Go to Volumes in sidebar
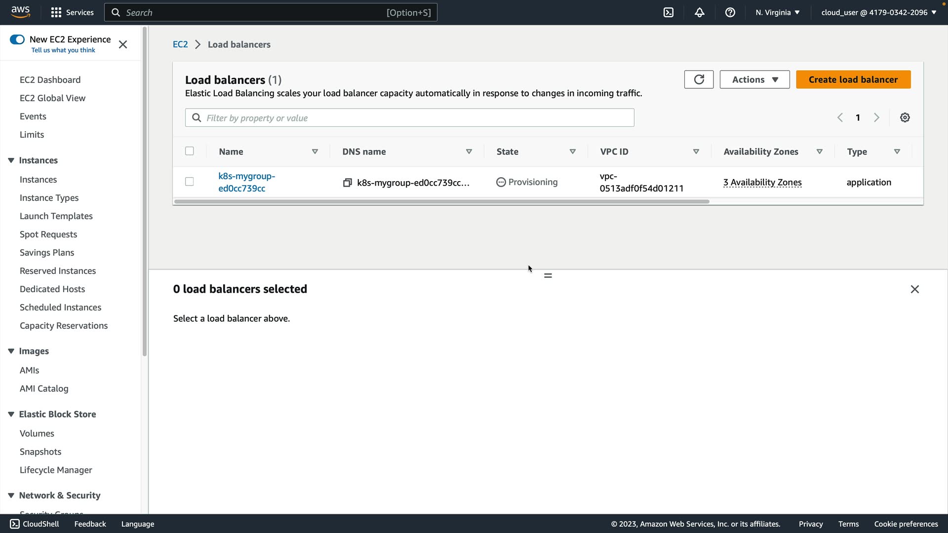The image size is (948, 533). [37, 433]
